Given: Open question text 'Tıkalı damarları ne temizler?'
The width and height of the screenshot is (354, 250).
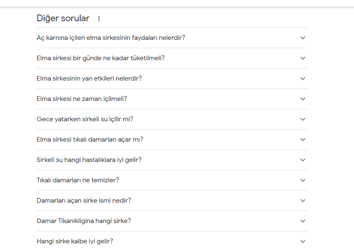Looking at the screenshot, I should pos(78,180).
